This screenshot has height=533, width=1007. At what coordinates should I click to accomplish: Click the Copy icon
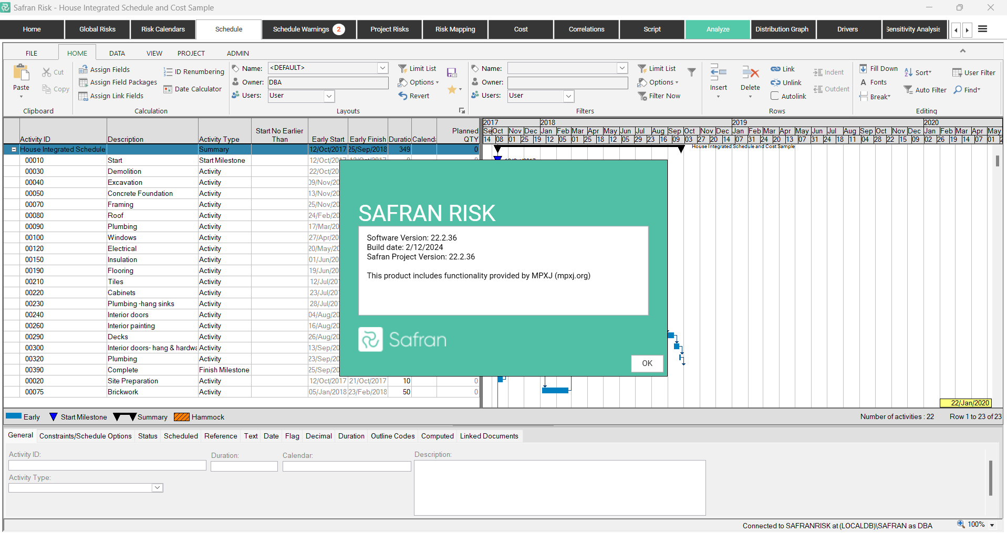pyautogui.click(x=47, y=89)
